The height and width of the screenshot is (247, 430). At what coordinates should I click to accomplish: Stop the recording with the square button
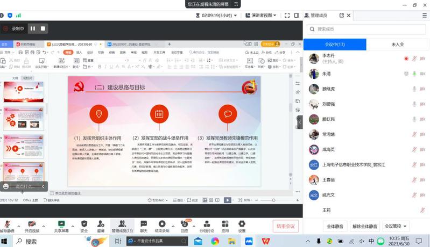(43, 28)
